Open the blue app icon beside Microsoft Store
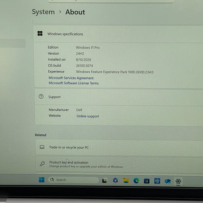 click(157, 181)
